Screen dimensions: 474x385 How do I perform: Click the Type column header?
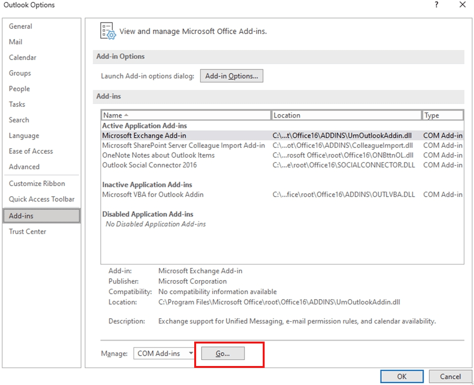coord(443,115)
